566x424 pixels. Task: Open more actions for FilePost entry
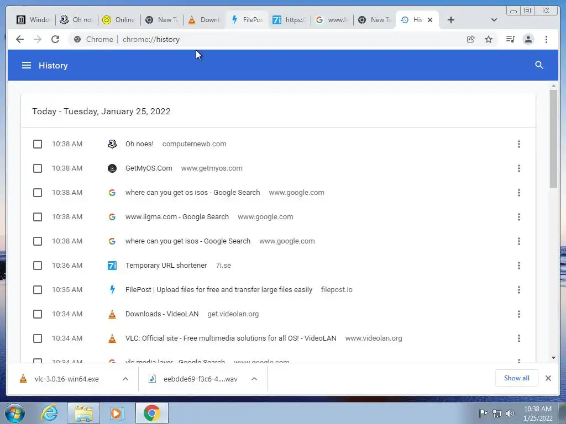tap(518, 290)
